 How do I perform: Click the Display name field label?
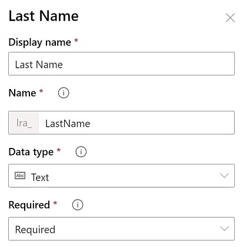[40, 42]
